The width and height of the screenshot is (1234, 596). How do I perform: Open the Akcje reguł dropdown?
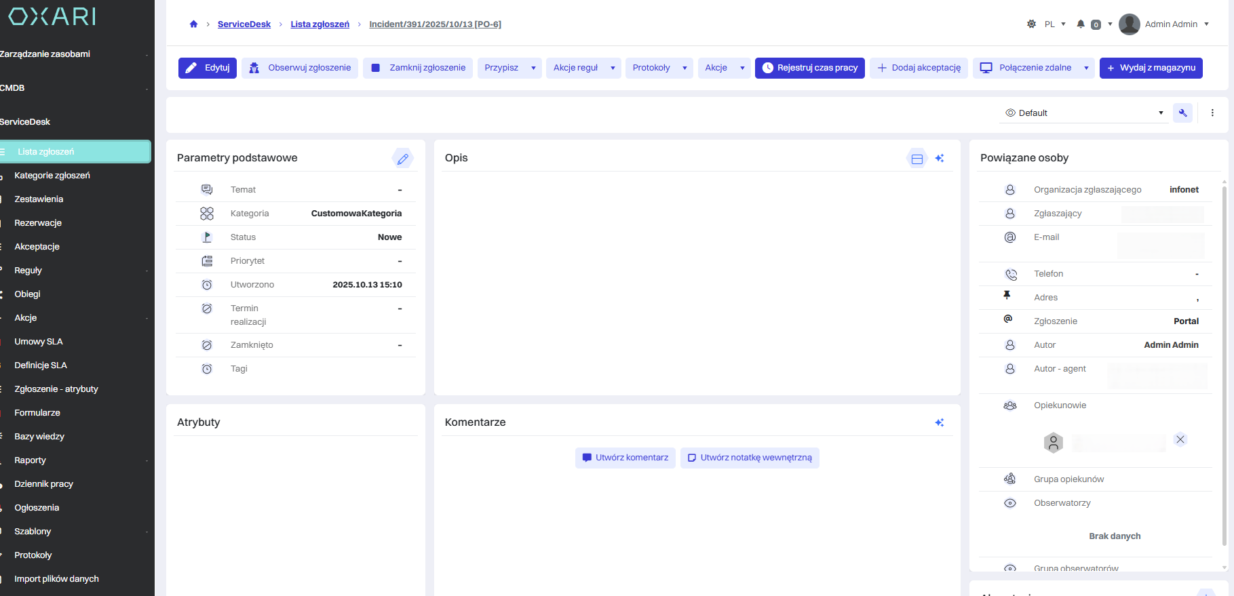tap(583, 68)
